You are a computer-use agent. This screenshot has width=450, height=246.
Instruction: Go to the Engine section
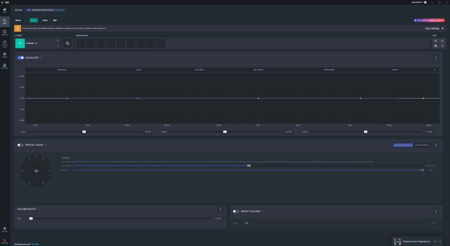click(4, 55)
